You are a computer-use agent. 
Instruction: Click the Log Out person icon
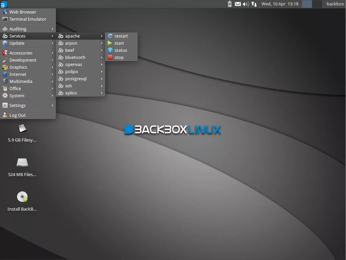pyautogui.click(x=5, y=115)
